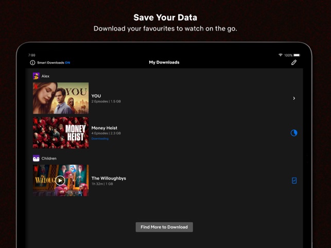Screen dimensions: 331x248
Task: Tap the My Downloads header title
Action: [x=164, y=62]
